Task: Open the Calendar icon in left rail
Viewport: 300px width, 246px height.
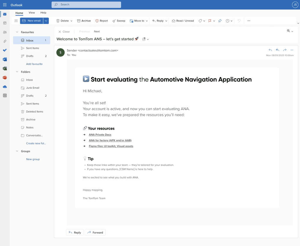Action: tap(5, 23)
